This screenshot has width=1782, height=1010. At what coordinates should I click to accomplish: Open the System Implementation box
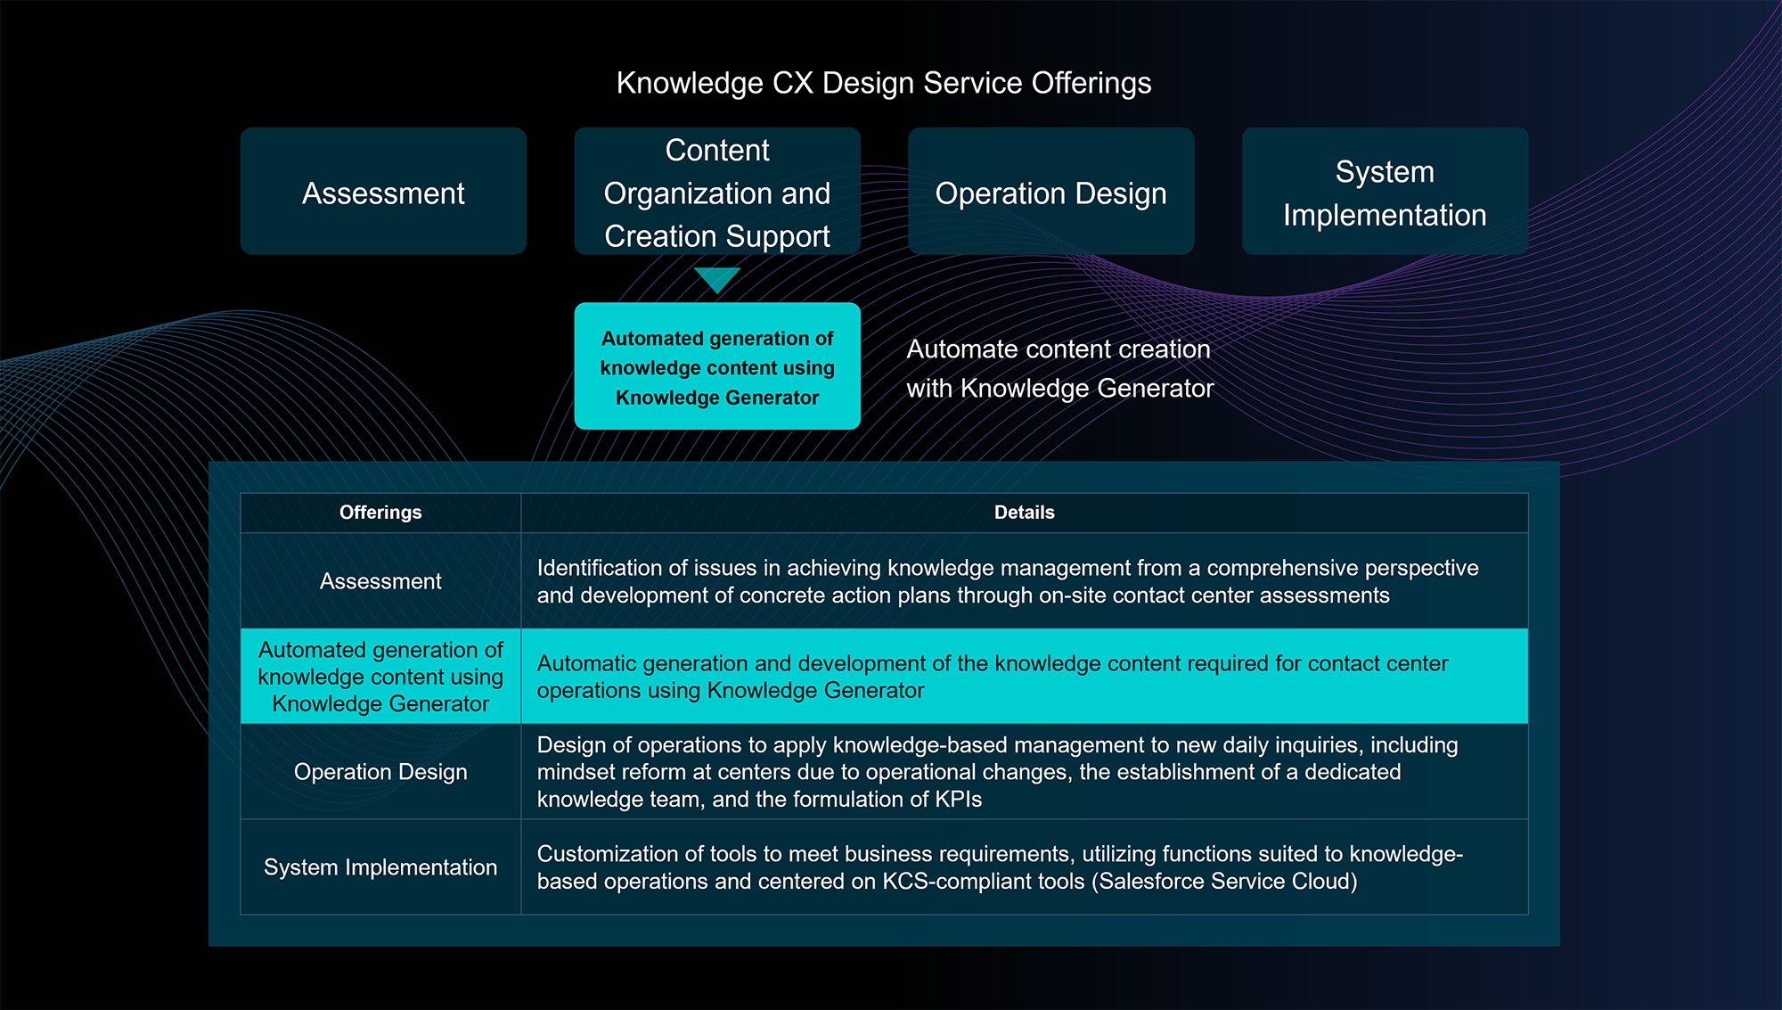tap(1385, 192)
